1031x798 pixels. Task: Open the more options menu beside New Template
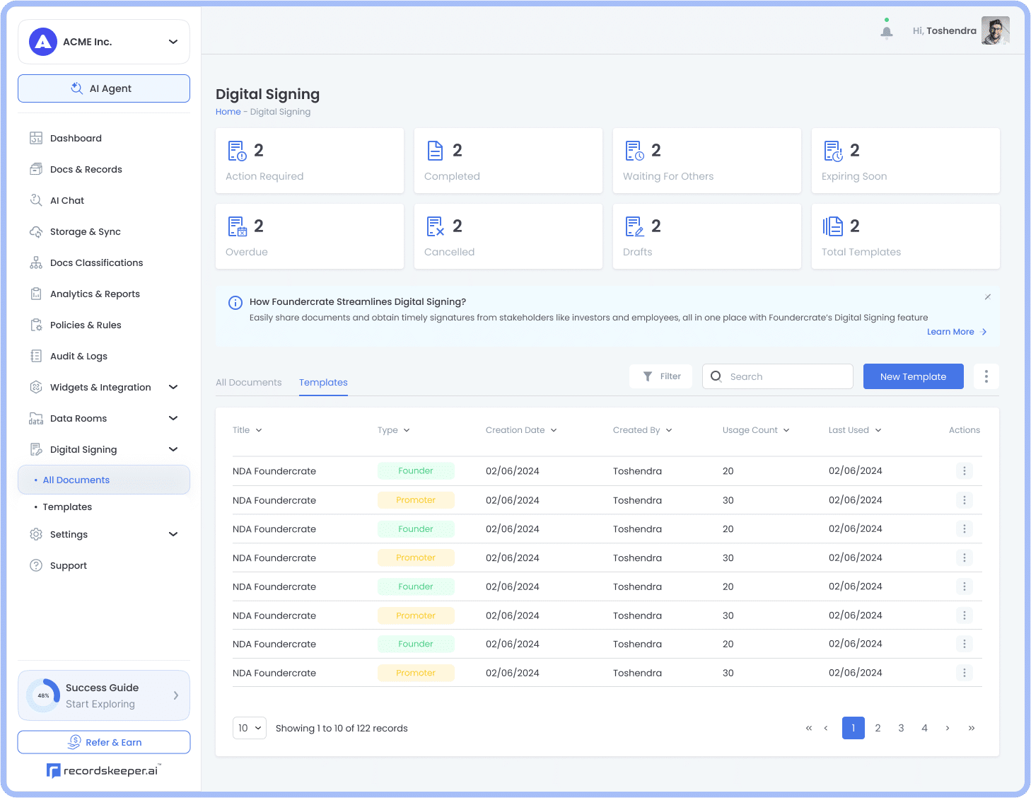point(986,376)
